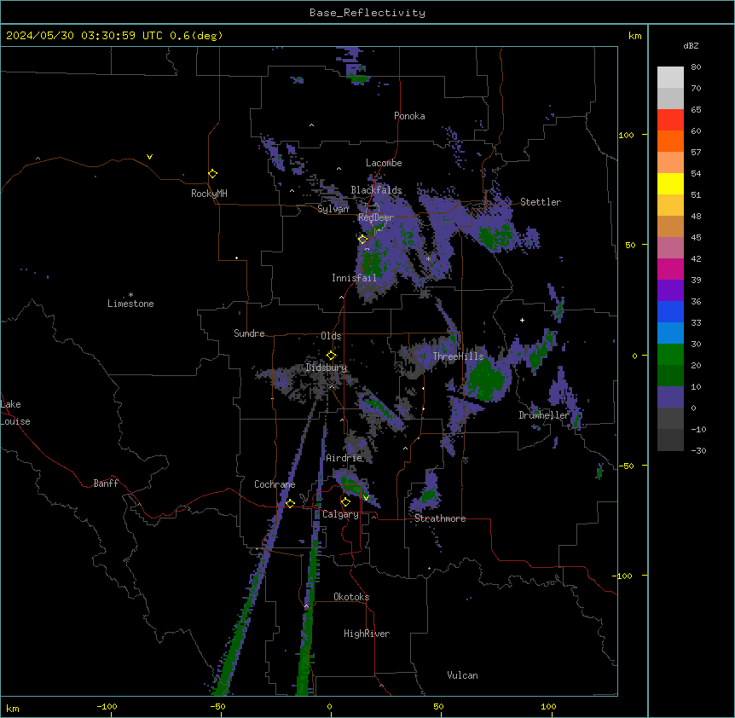Image resolution: width=735 pixels, height=718 pixels.
Task: Click the yellow diamond marker below RedDeer
Action: point(362,240)
